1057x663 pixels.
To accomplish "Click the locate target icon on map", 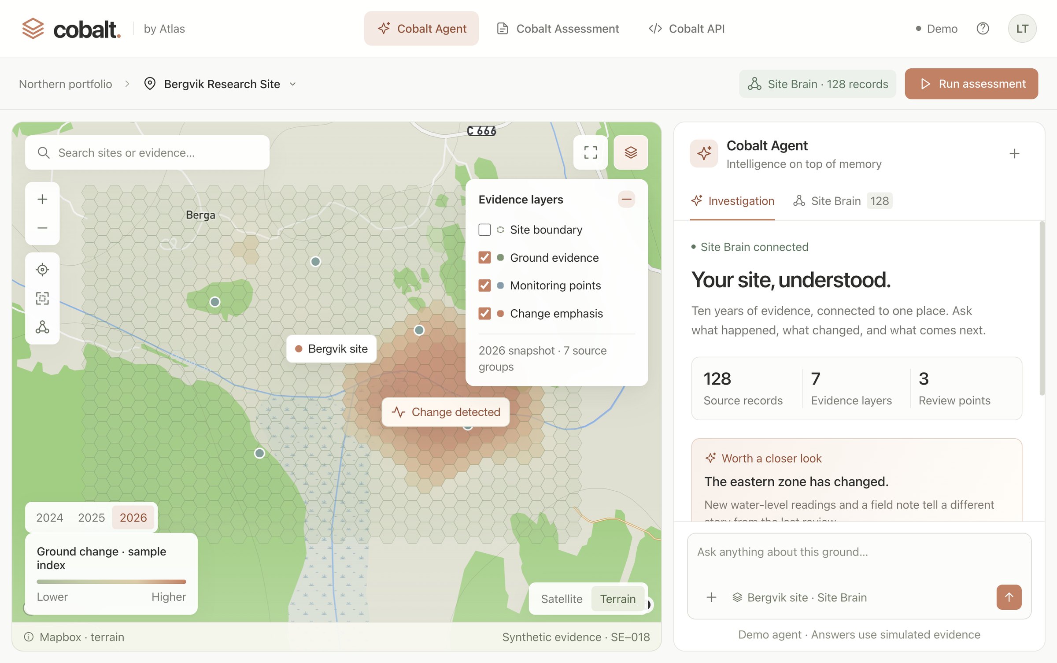I will [x=42, y=270].
